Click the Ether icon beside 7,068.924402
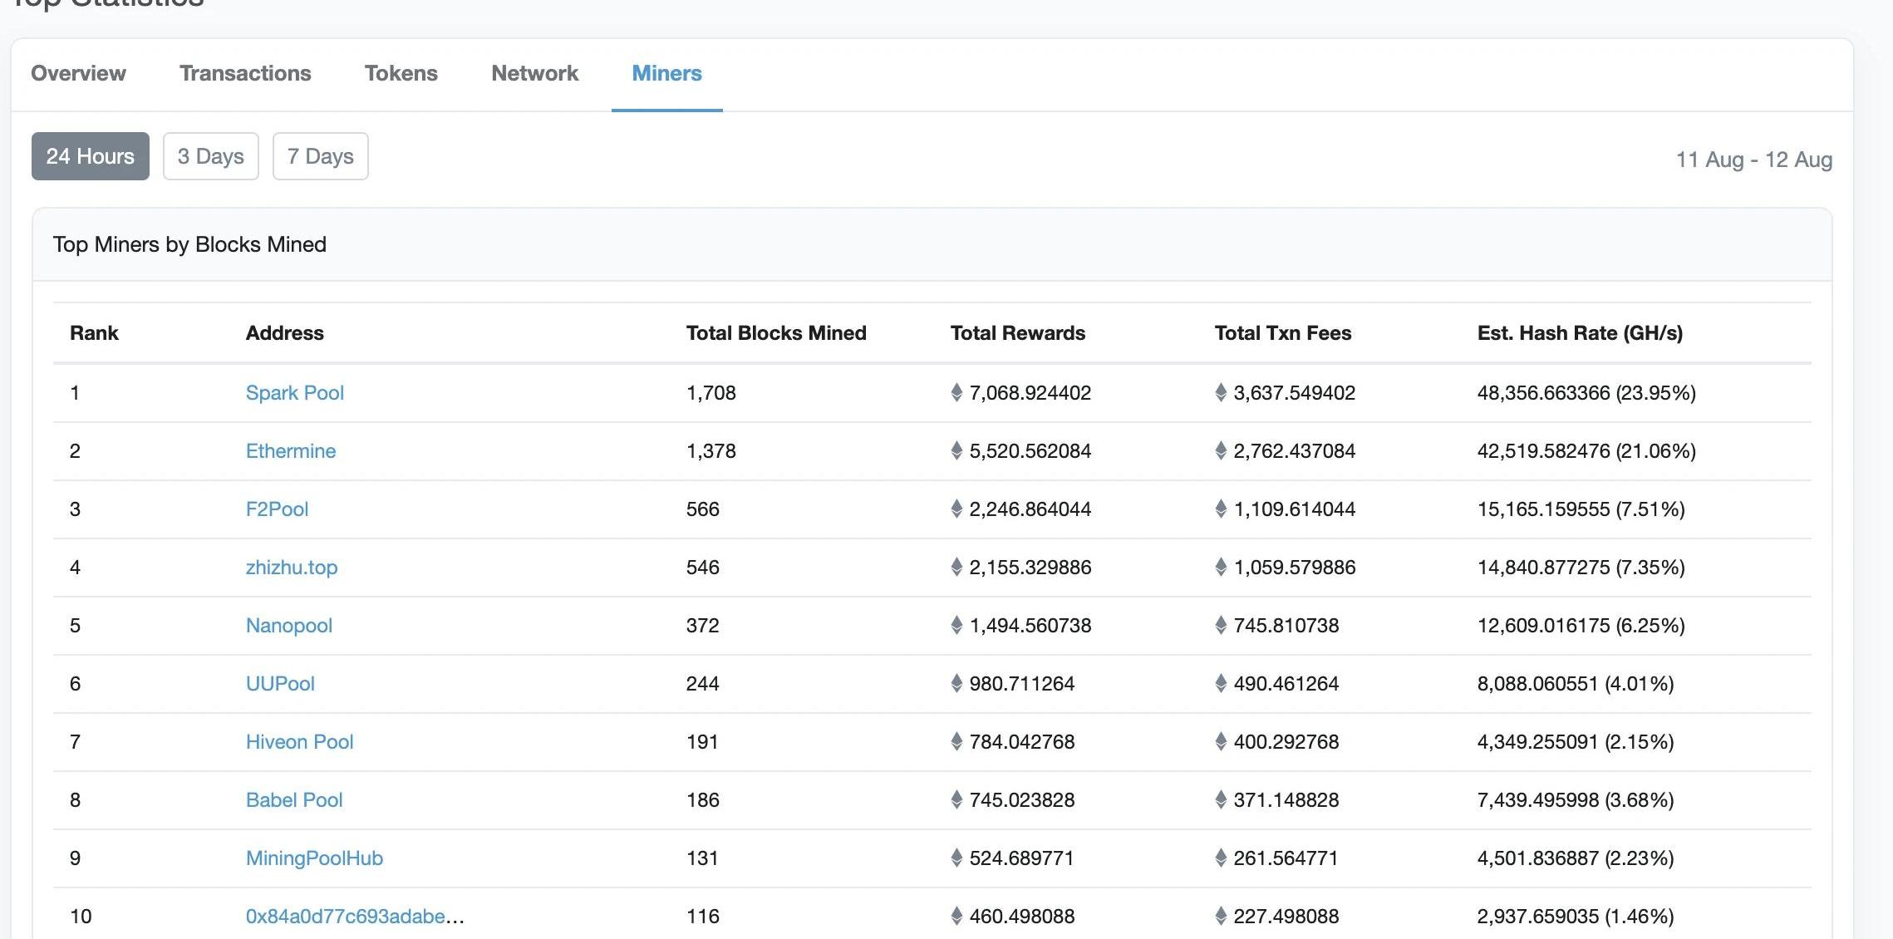Screen dimensions: 1893x939 point(956,392)
